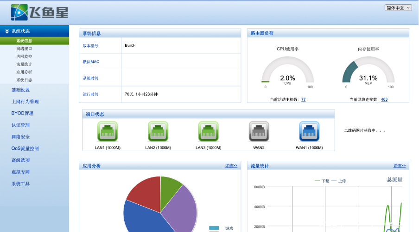Viewport: 419px width, 232px height.
Task: Click the blue pie chart slice
Action: pyautogui.click(x=141, y=217)
